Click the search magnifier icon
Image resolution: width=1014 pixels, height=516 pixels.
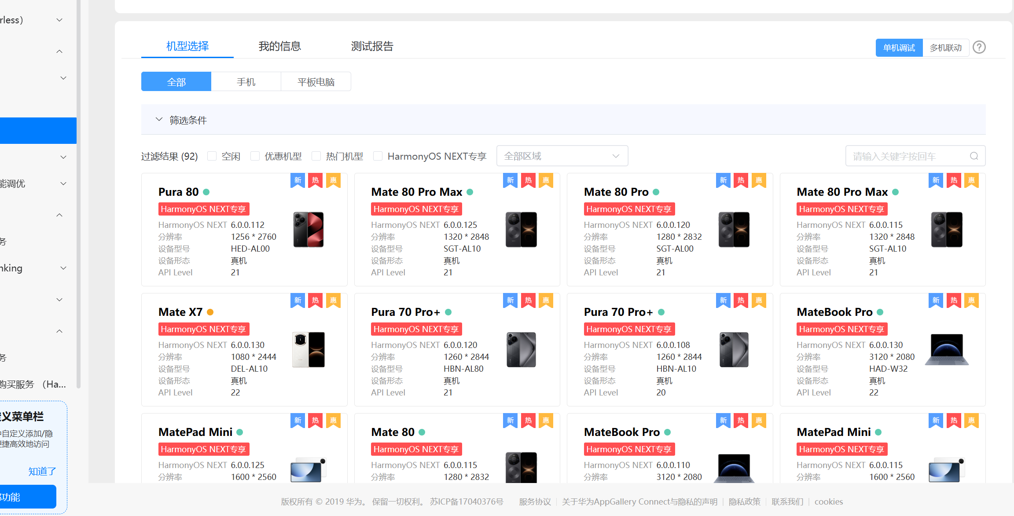[x=974, y=156]
